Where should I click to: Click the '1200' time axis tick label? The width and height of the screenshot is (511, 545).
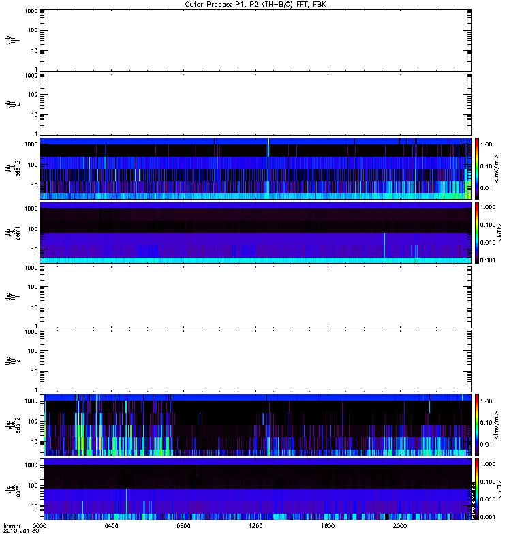click(x=255, y=526)
